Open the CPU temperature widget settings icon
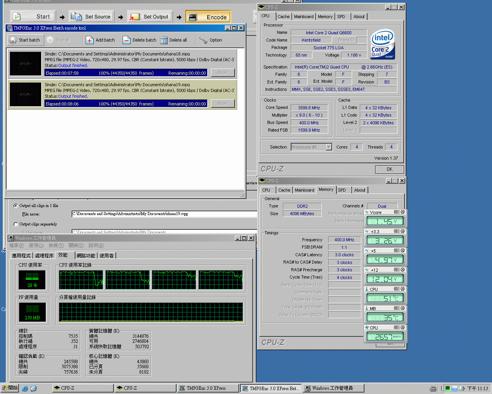 [x=397, y=289]
